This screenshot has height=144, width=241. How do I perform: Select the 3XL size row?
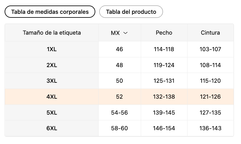tap(119, 81)
